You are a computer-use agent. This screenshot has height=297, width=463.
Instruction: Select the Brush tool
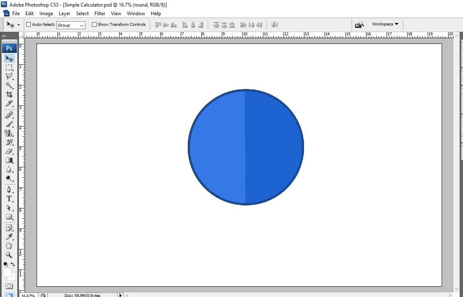9,124
